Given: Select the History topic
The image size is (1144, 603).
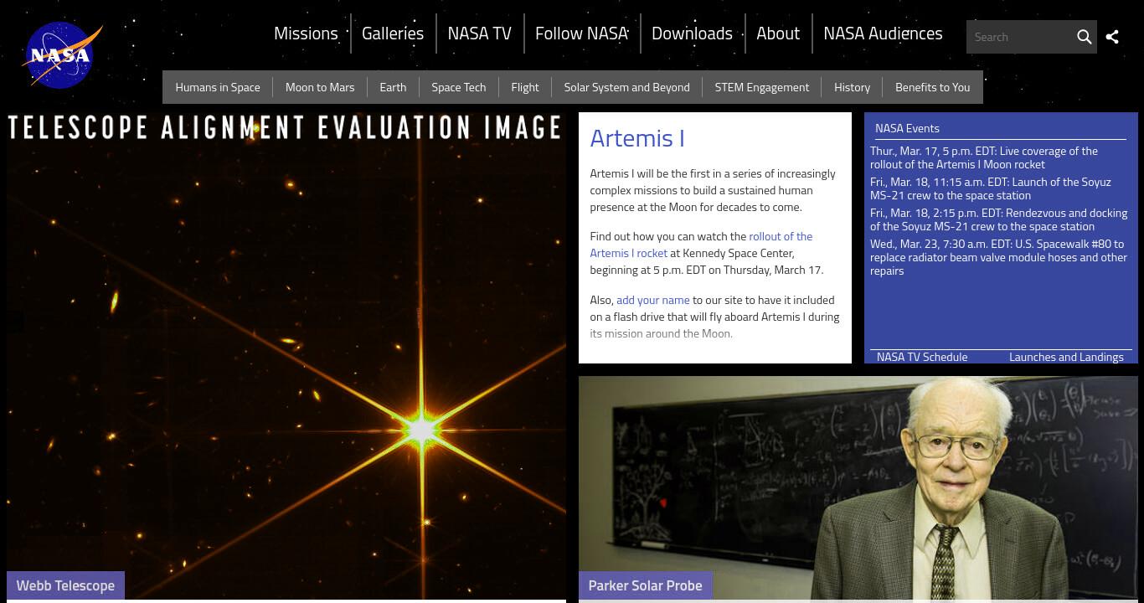Looking at the screenshot, I should coord(852,87).
